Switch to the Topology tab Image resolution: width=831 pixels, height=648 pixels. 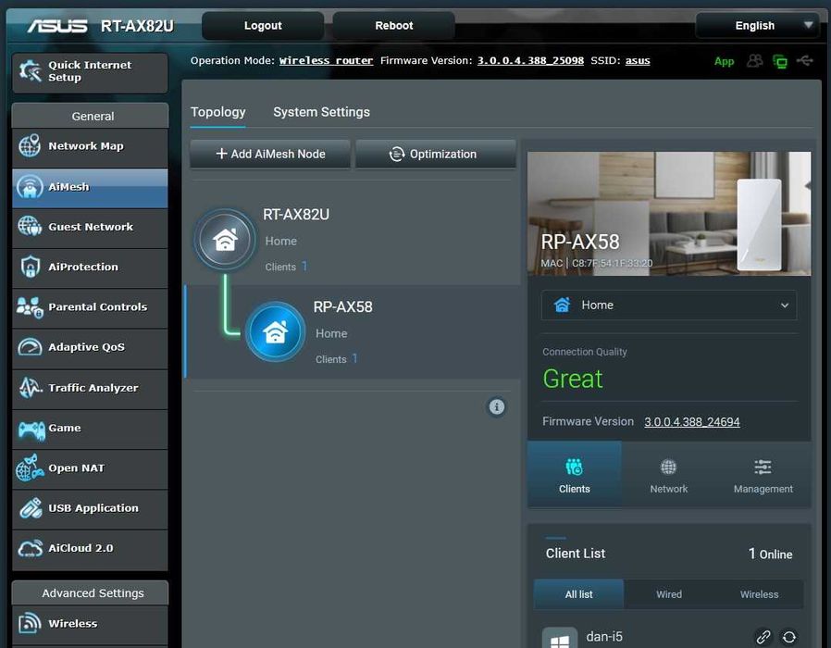pos(217,112)
